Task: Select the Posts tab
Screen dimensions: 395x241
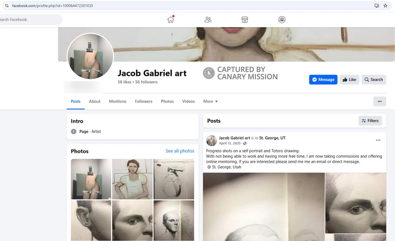Action: pyautogui.click(x=76, y=102)
